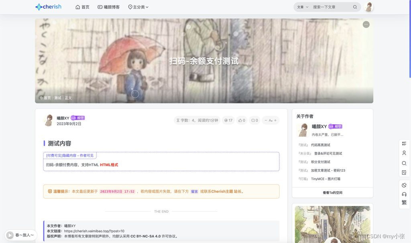Decrease font size with minus button

click(266, 120)
